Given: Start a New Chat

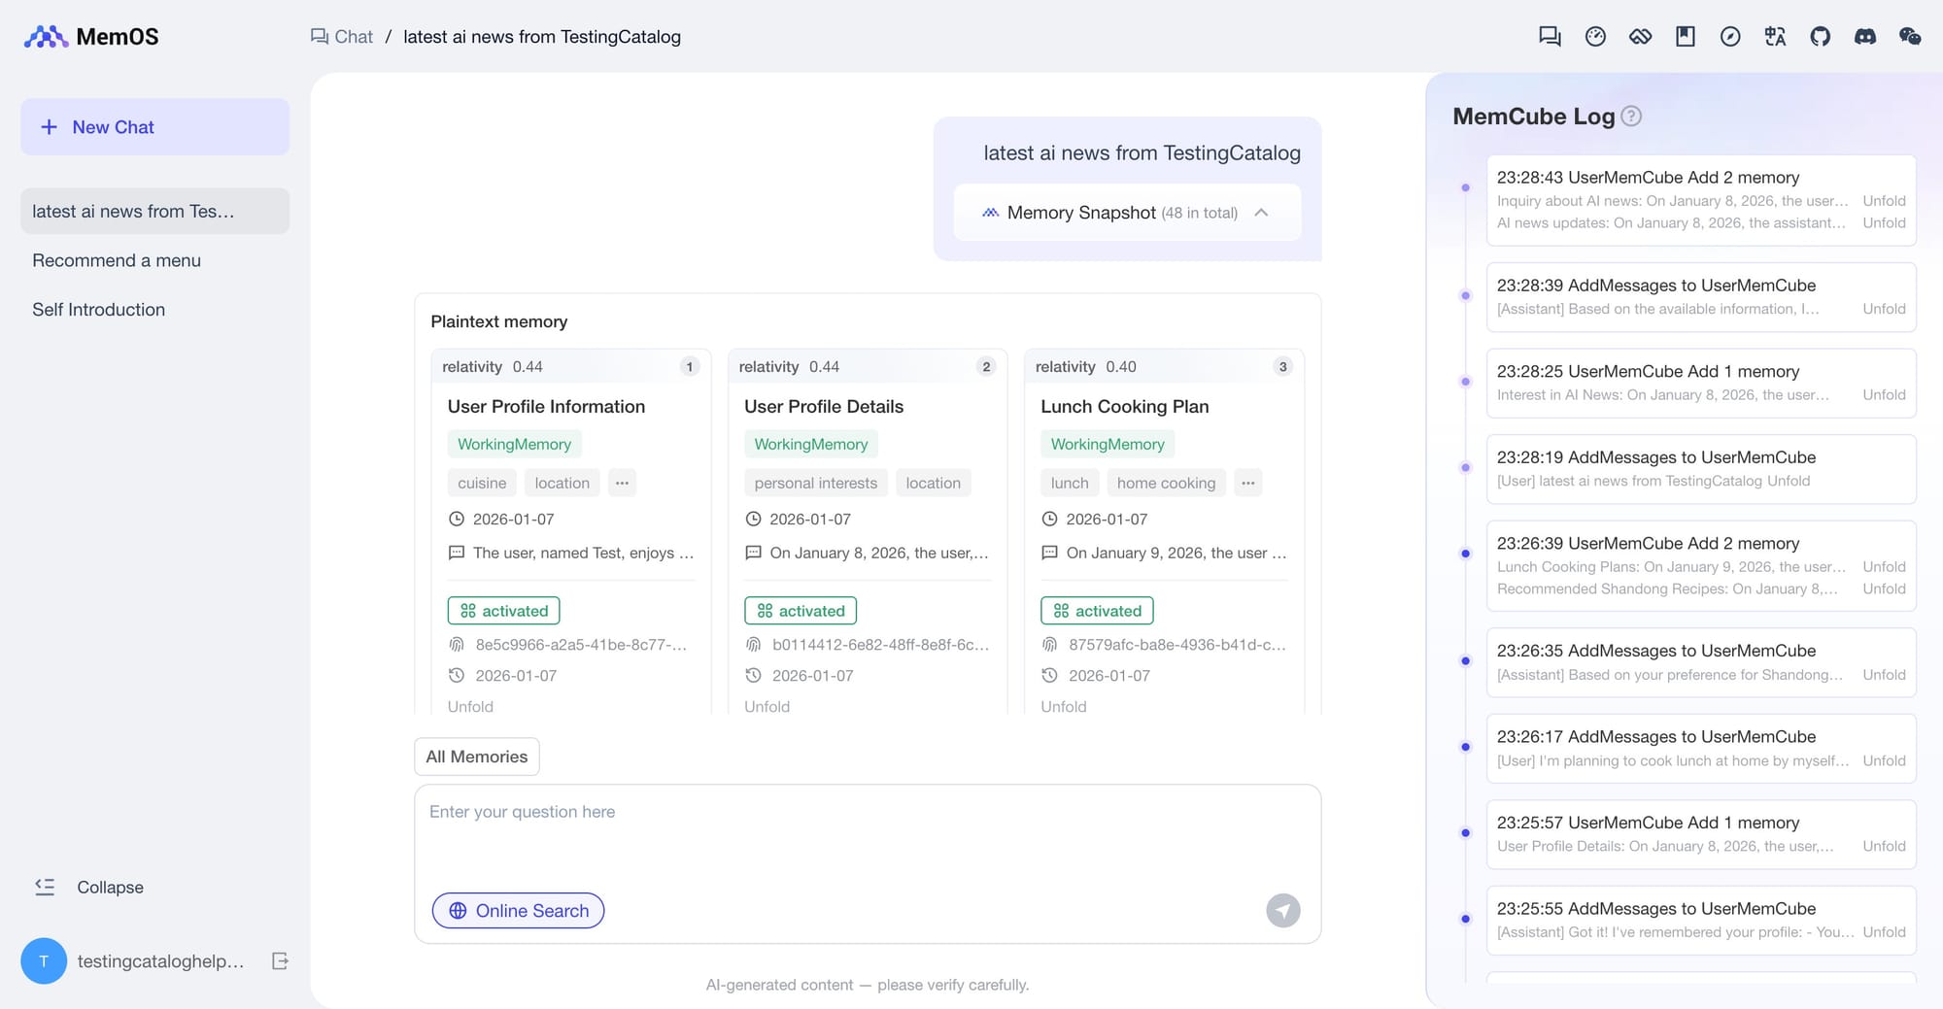Looking at the screenshot, I should point(154,127).
